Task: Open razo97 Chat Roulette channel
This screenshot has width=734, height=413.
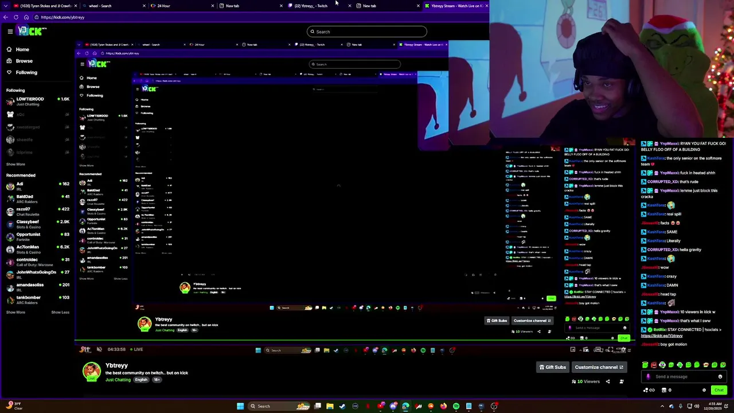Action: click(37, 211)
